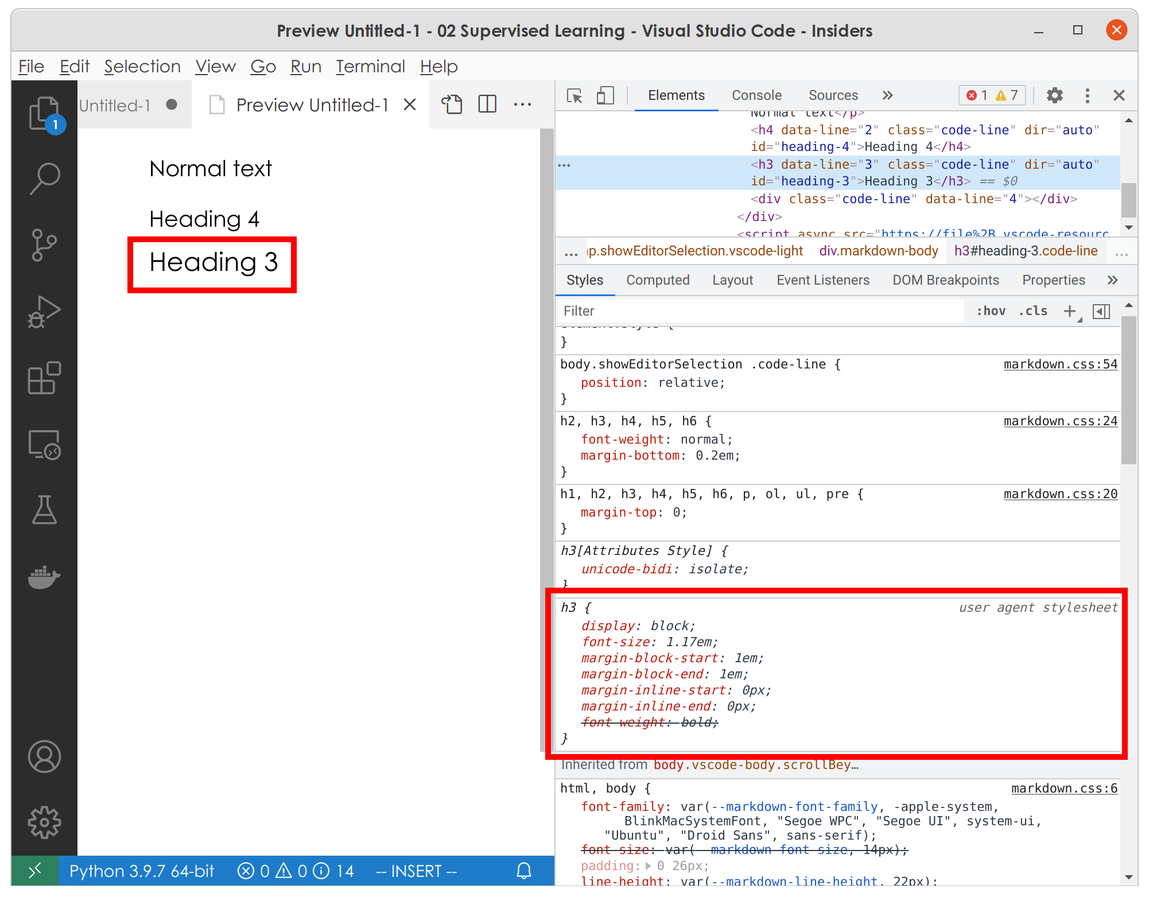Toggle the device toolbar in DevTools
This screenshot has height=897, width=1149.
[604, 96]
